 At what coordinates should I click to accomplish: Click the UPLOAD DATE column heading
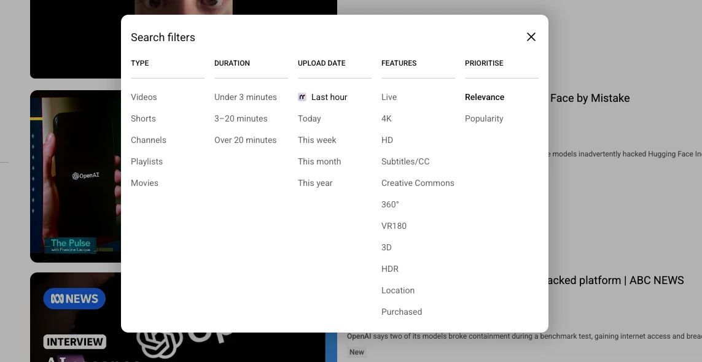321,63
